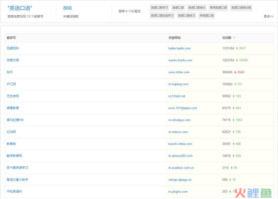Click the 总词数 column header
278x199 pixels.
pyautogui.click(x=227, y=38)
